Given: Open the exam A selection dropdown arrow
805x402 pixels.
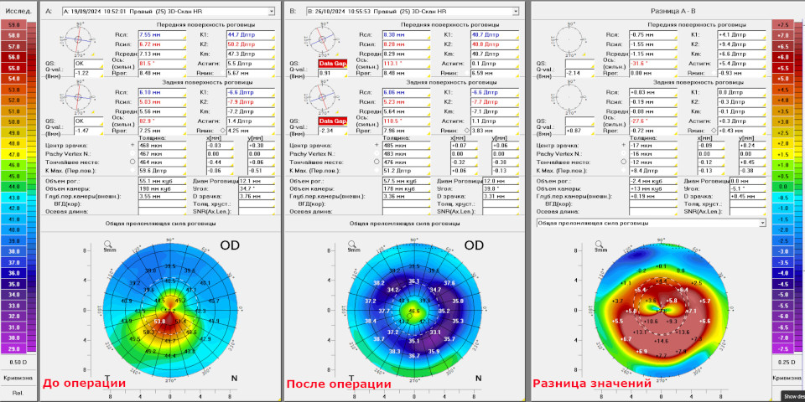Looking at the screenshot, I should click(271, 11).
